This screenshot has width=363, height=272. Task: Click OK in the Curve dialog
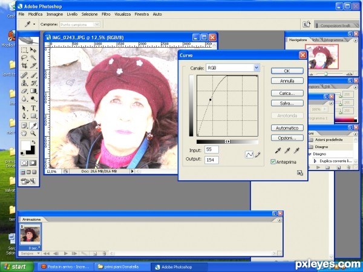[x=287, y=71]
